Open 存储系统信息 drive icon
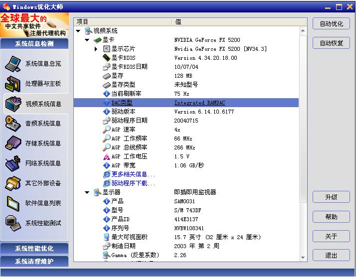Image resolution: width=357 pixels, height=278 pixels. (13, 143)
